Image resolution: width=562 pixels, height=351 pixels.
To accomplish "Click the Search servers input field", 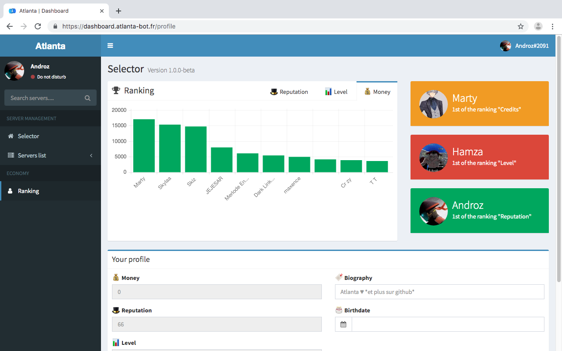I will 44,98.
